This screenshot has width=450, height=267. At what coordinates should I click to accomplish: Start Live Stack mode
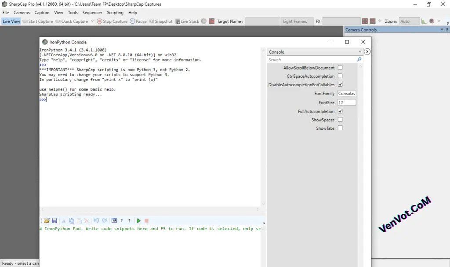pos(186,21)
